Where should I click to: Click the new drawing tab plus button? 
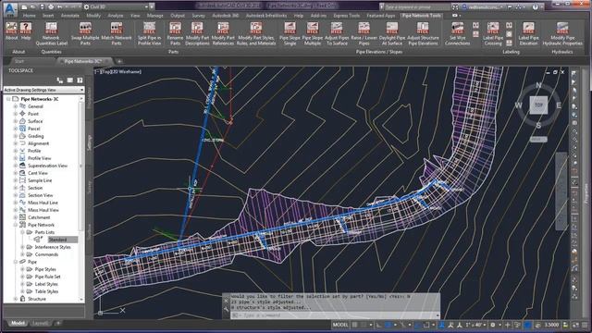pos(119,61)
